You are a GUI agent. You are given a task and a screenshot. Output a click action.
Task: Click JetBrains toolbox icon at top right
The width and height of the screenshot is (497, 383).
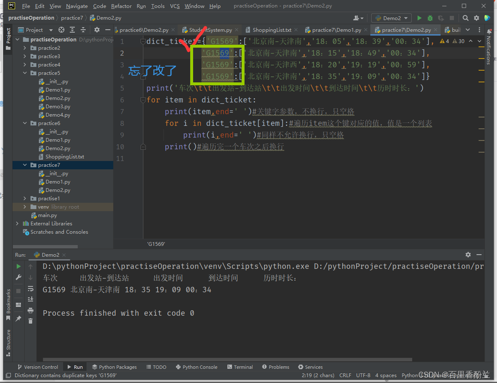tap(487, 18)
